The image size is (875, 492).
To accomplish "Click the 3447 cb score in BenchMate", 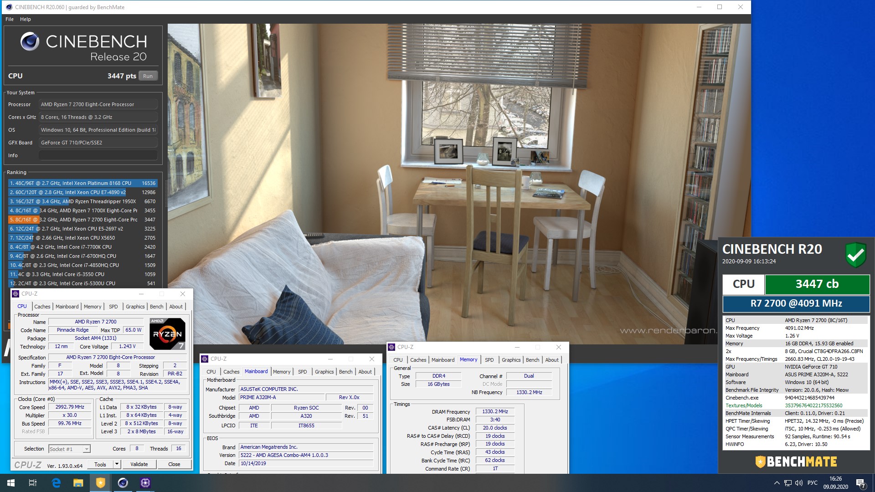I will [817, 284].
